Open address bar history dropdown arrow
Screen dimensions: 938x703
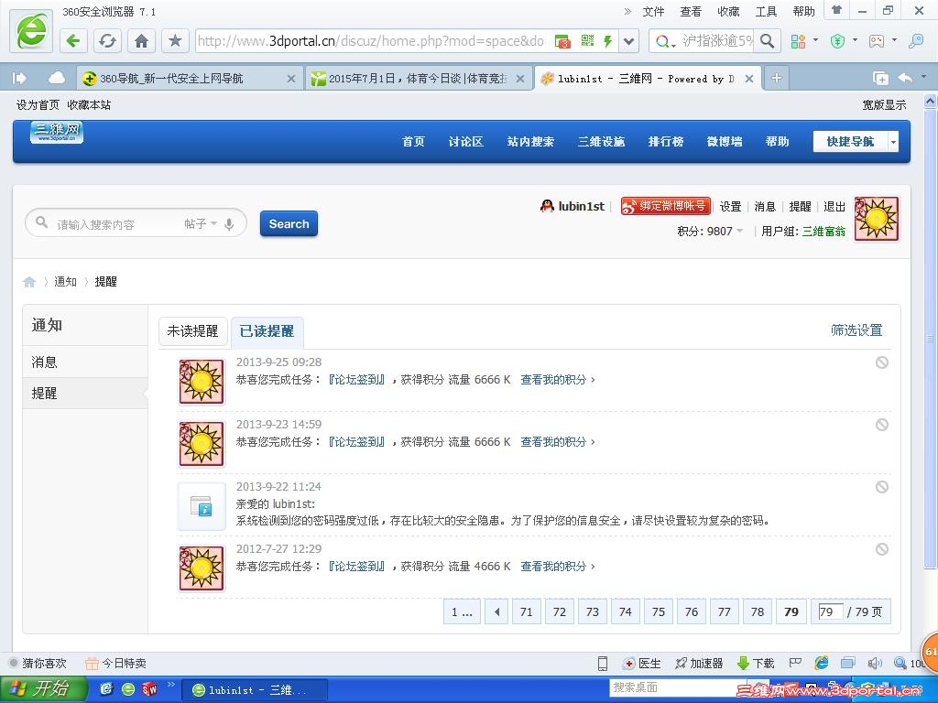(628, 40)
